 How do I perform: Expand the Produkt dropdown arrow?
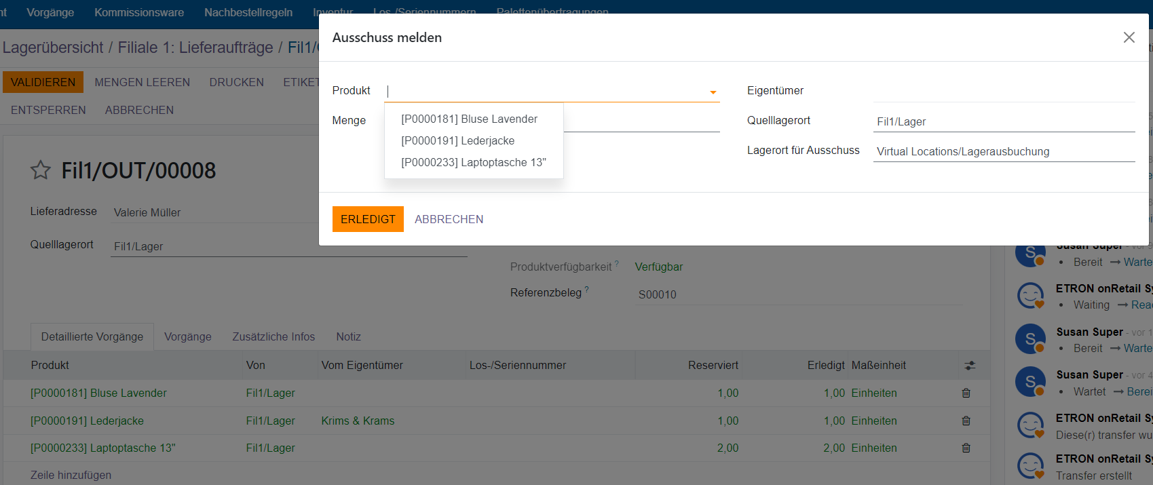713,92
